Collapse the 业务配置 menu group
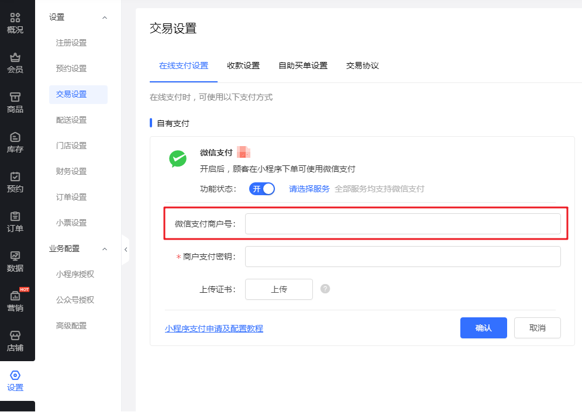 (x=105, y=249)
